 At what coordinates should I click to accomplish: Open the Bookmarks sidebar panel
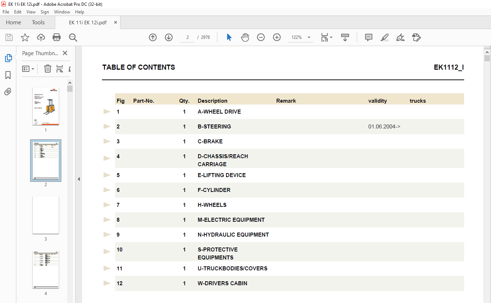coord(8,75)
